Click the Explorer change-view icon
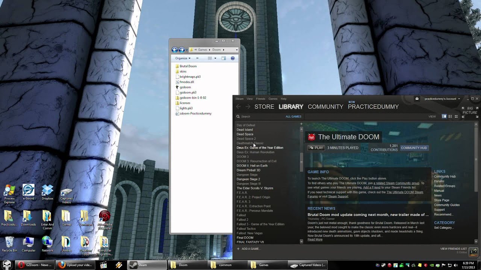 210,58
